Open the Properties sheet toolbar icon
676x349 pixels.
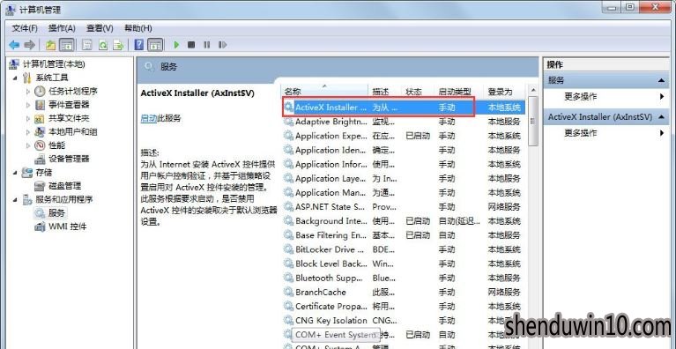click(x=87, y=45)
